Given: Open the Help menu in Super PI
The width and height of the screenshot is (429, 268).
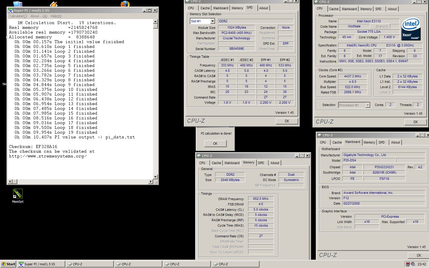Looking at the screenshot, I should click(x=56, y=16).
